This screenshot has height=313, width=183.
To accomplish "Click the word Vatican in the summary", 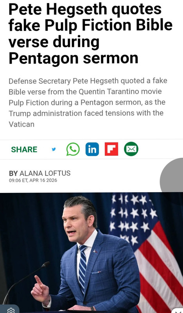I will (x=22, y=124).
